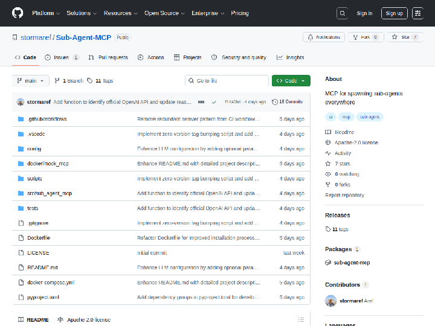Open the search magnifier icon in header

point(343,13)
